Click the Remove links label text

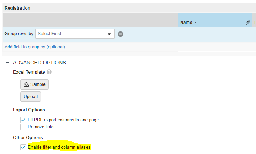(41, 127)
